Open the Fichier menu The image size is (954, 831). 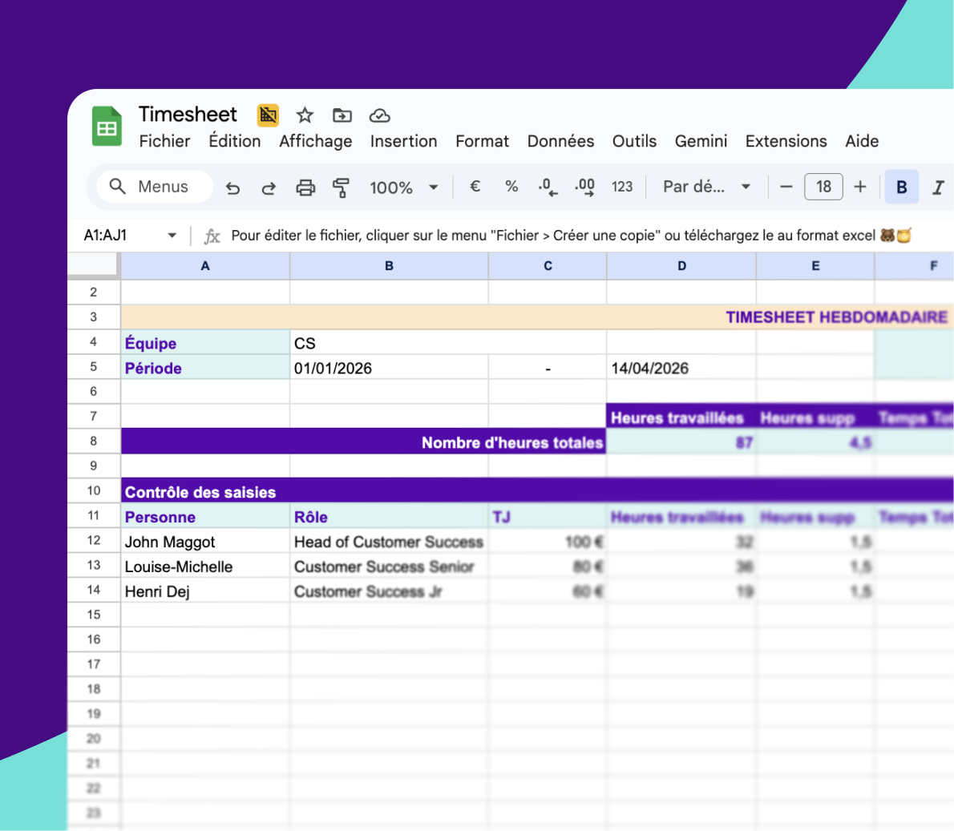click(164, 141)
